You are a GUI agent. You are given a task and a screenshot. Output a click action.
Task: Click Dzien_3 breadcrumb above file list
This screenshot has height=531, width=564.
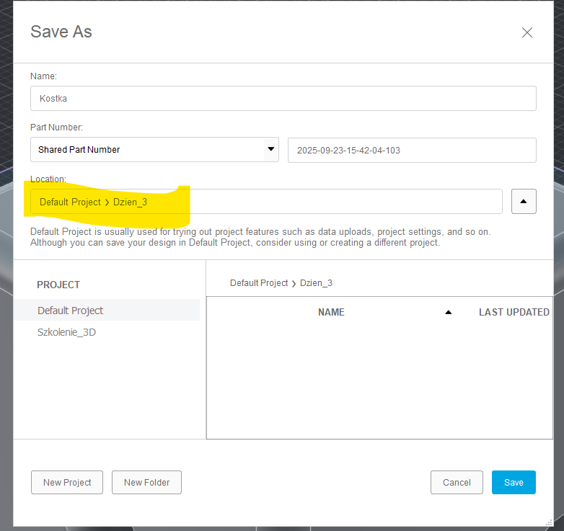316,283
